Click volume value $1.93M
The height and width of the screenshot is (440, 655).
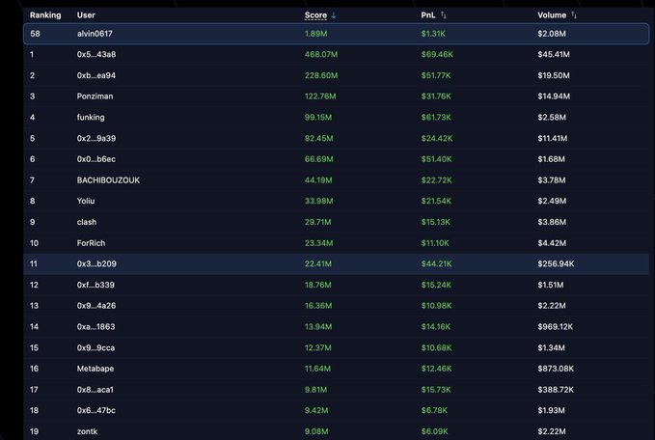[x=552, y=410]
